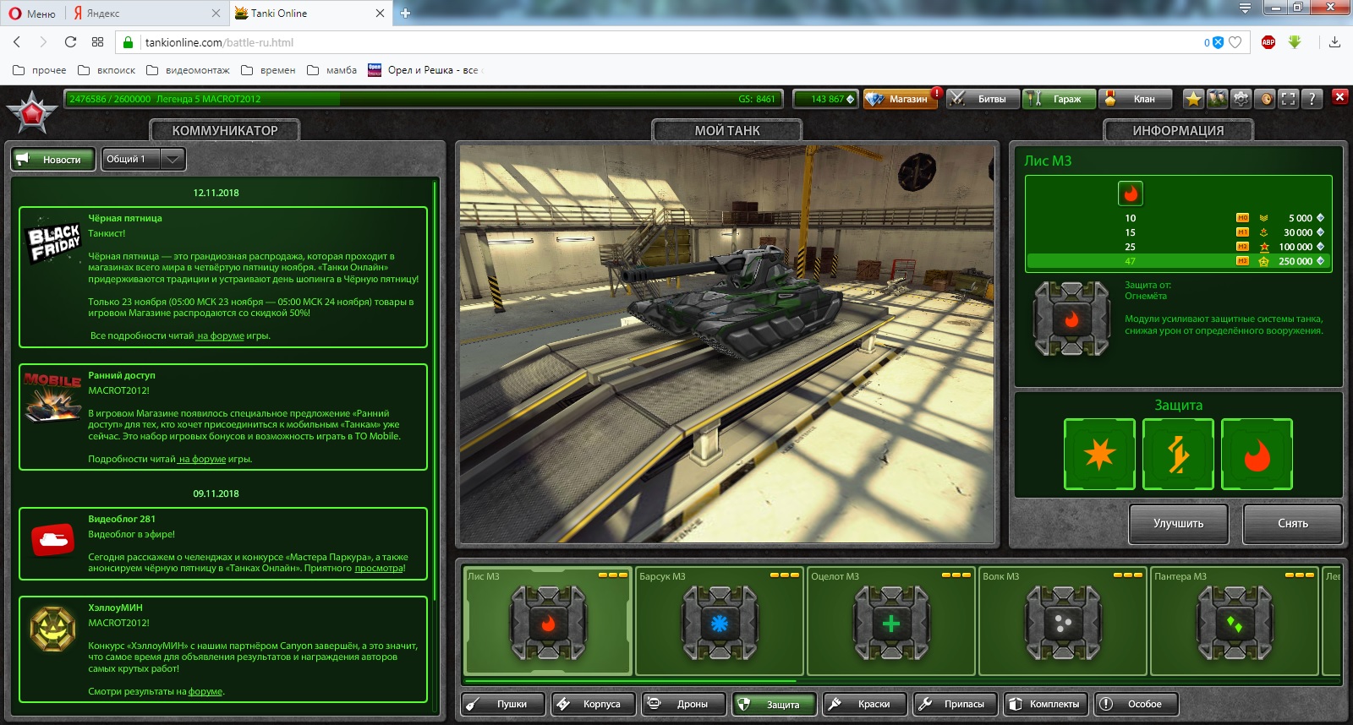The height and width of the screenshot is (725, 1353).
Task: Reload the page
Action: pyautogui.click(x=70, y=42)
